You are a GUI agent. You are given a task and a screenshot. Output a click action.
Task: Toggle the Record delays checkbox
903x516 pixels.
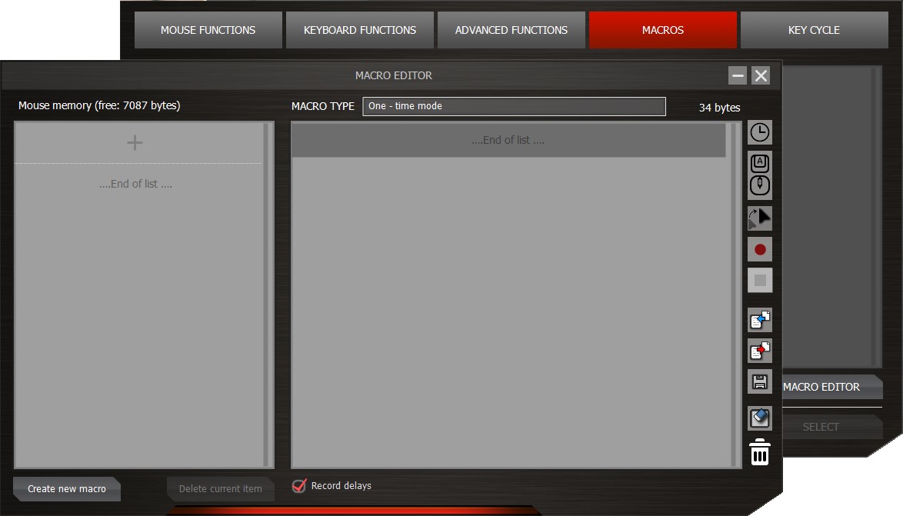[299, 486]
